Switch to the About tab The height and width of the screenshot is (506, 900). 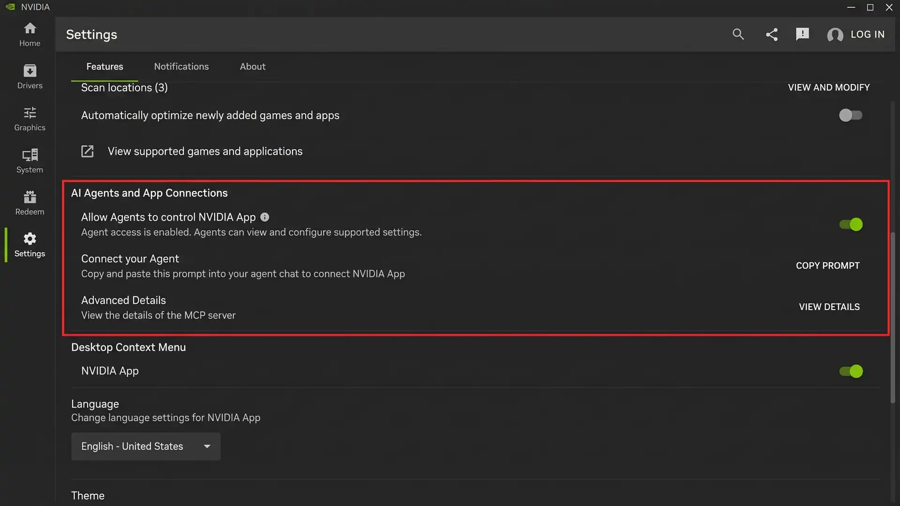253,67
